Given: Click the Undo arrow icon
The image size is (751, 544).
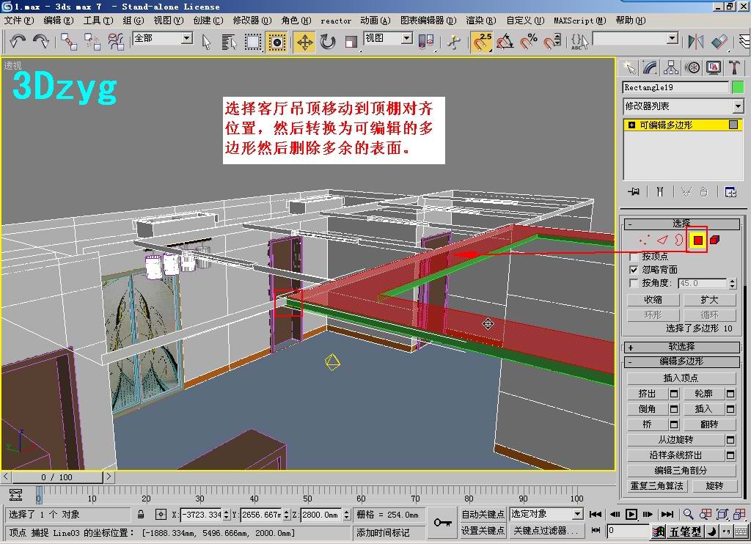Looking at the screenshot, I should (x=18, y=42).
